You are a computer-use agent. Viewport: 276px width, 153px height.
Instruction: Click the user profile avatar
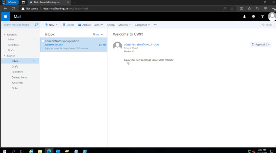(x=272, y=16)
